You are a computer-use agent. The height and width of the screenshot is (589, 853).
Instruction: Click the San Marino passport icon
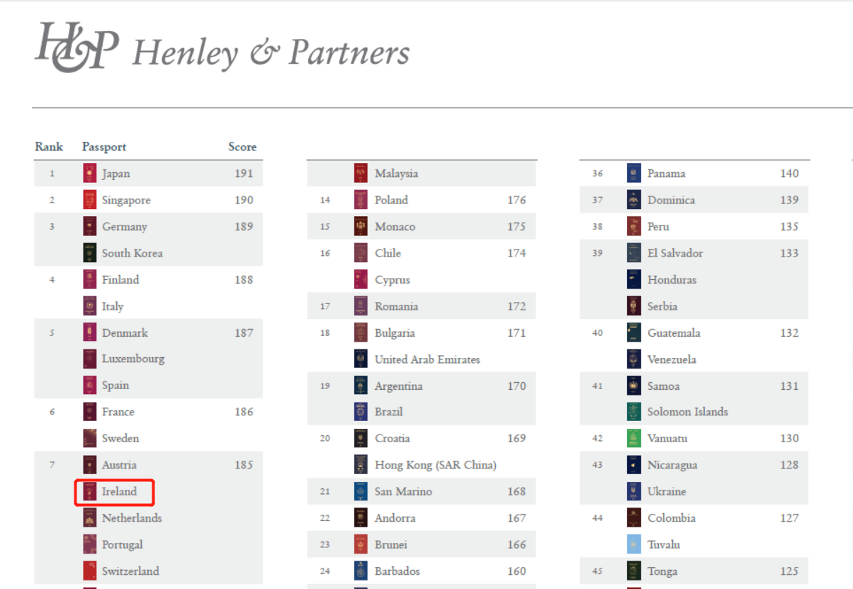[x=361, y=491]
